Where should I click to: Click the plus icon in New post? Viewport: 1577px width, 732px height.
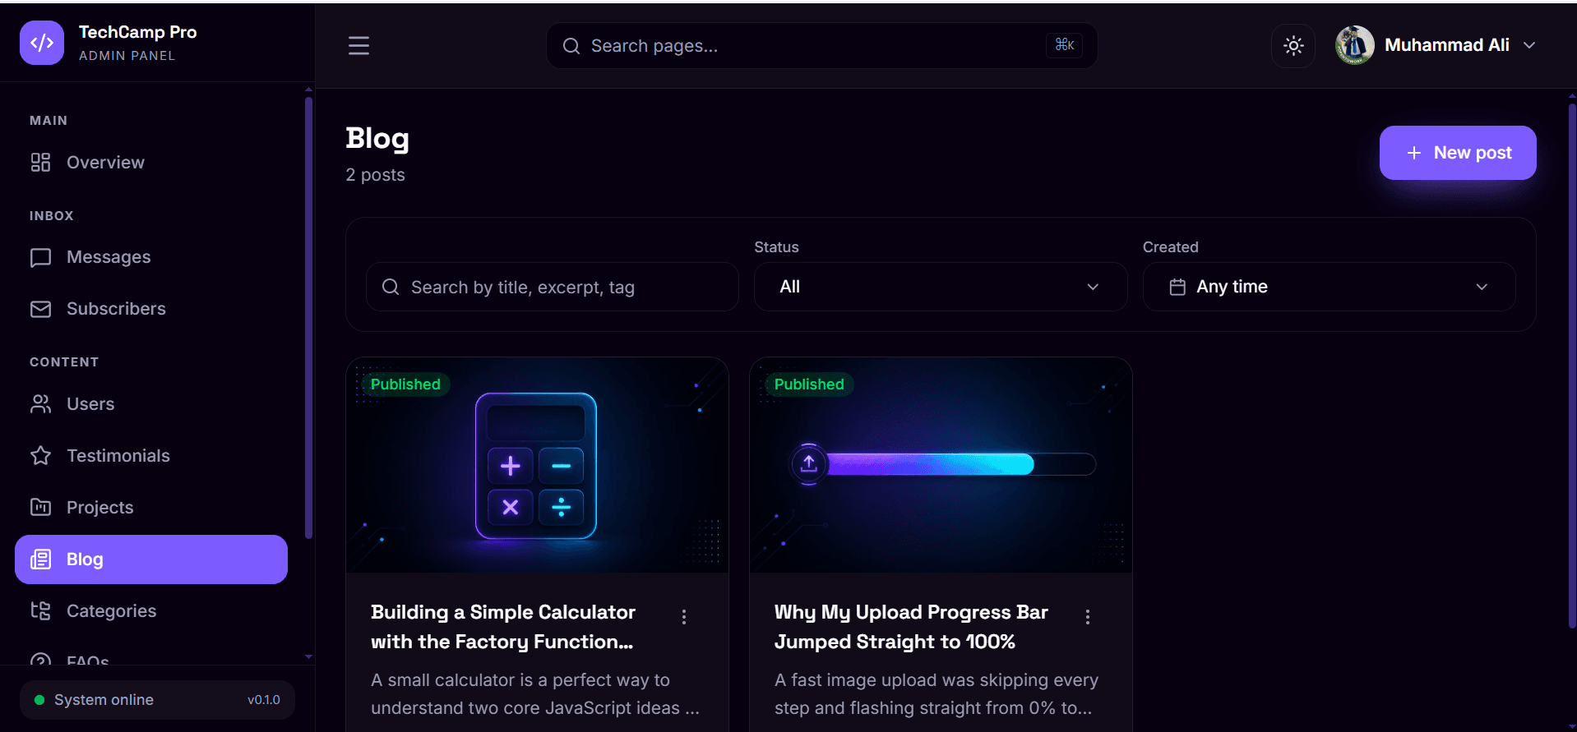pos(1414,153)
